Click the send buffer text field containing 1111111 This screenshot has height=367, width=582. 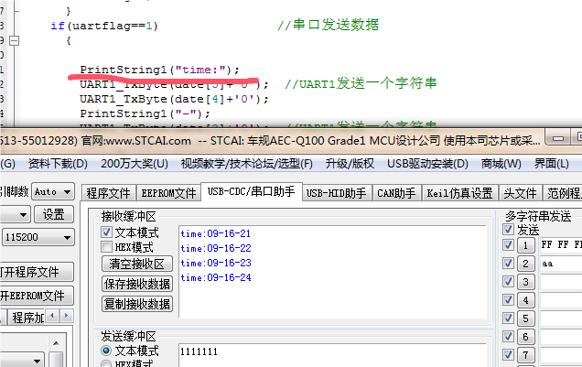332,355
